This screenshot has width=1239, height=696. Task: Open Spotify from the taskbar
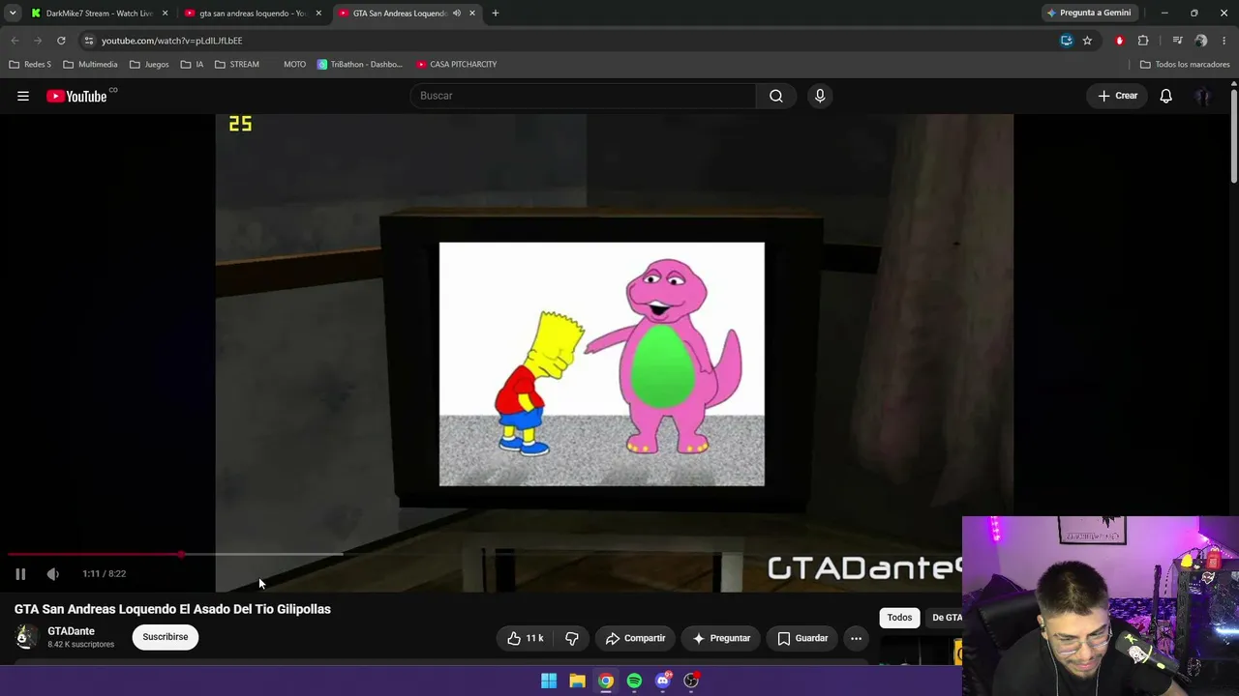point(634,681)
